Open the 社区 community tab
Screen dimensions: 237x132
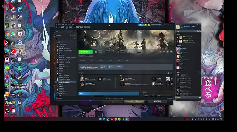click(71, 27)
